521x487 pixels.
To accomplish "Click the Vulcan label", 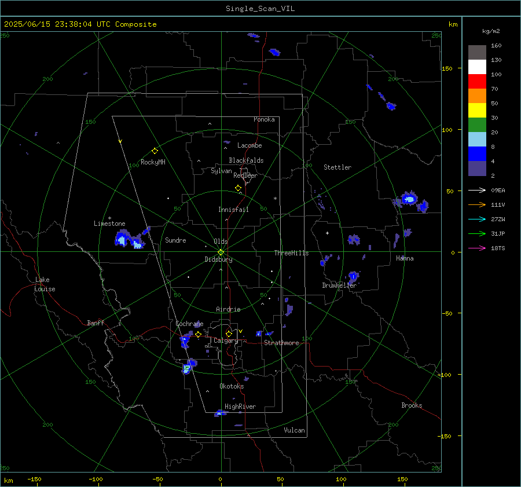I will tap(294, 430).
